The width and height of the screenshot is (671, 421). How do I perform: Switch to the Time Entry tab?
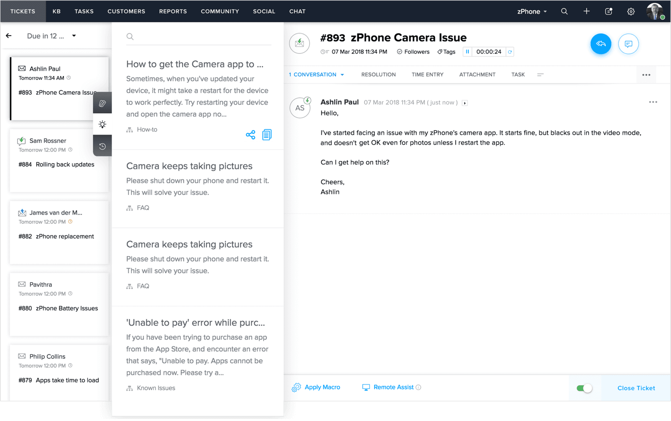[x=427, y=75]
